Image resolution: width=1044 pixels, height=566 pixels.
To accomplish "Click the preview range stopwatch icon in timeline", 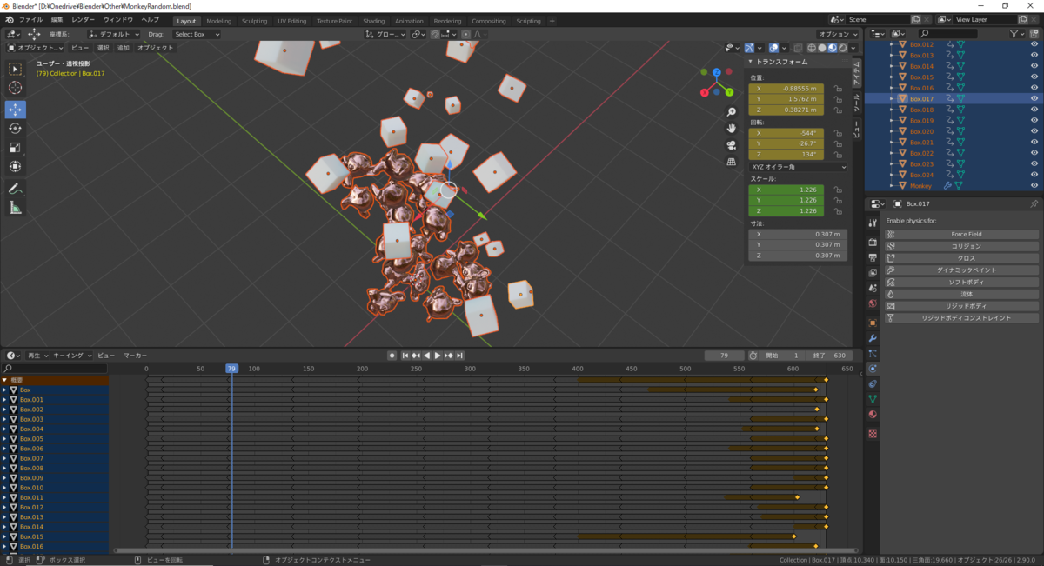I will (x=753, y=356).
